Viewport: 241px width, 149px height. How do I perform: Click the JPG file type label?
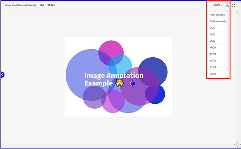click(42, 5)
